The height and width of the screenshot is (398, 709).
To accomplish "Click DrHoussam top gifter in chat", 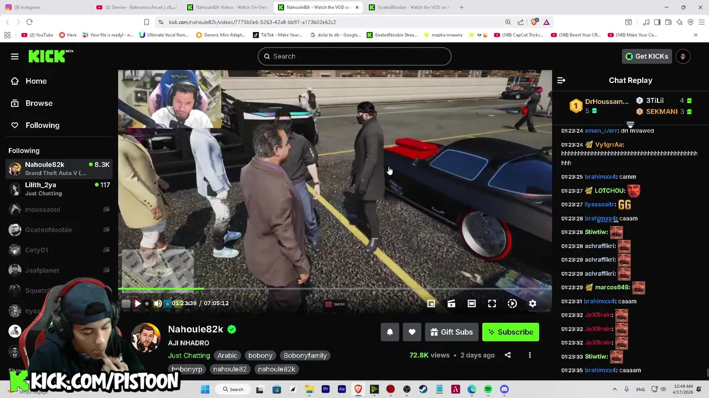I will [599, 106].
